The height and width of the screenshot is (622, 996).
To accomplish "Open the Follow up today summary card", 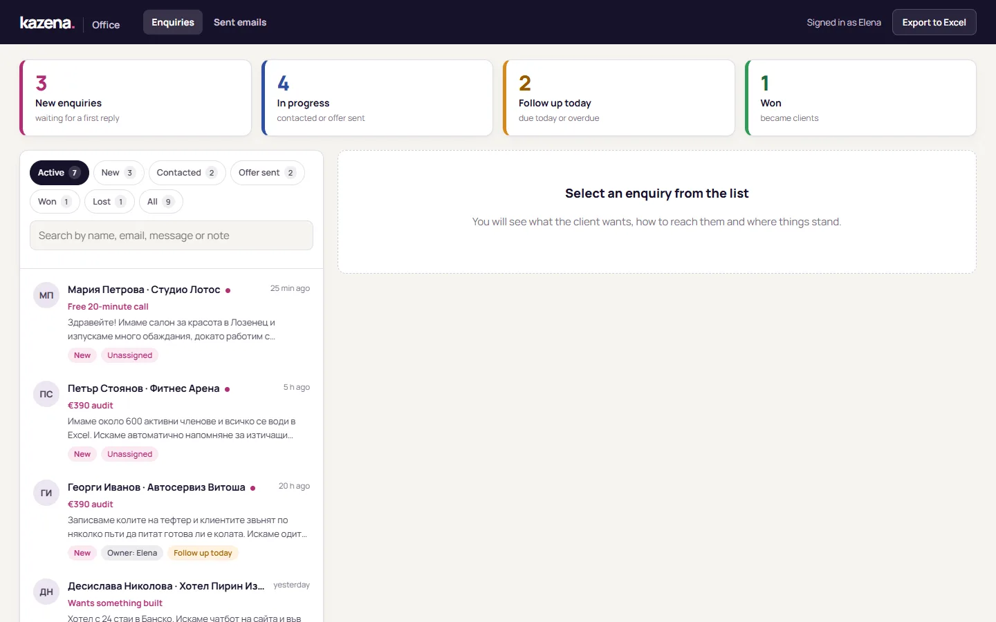I will [x=619, y=97].
